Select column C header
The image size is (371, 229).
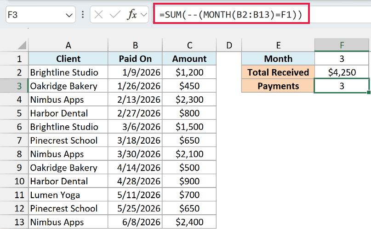click(189, 45)
